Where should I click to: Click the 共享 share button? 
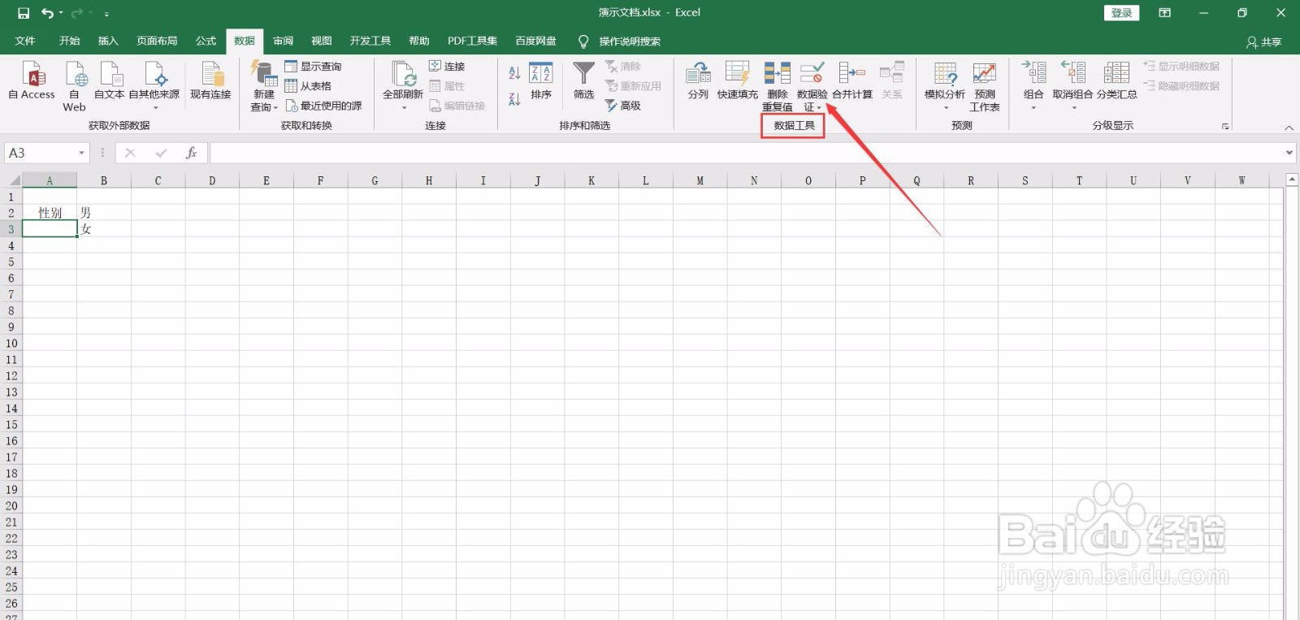[1263, 41]
